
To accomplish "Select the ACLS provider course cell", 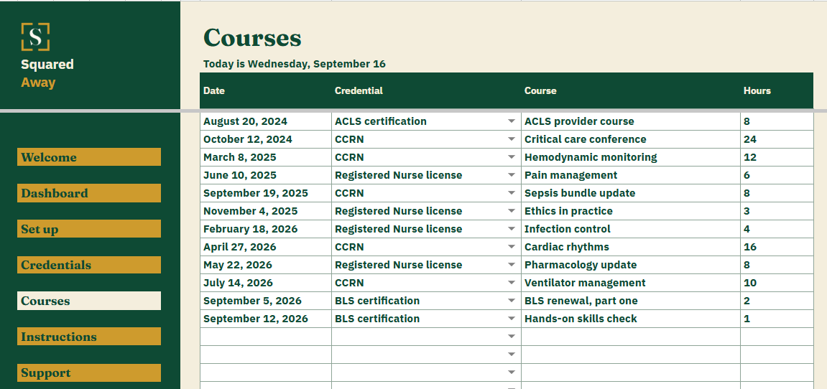I will [x=631, y=121].
